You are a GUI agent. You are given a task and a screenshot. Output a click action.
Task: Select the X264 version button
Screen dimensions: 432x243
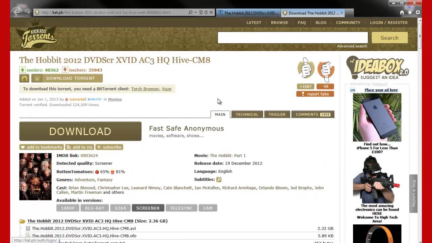click(x=120, y=208)
